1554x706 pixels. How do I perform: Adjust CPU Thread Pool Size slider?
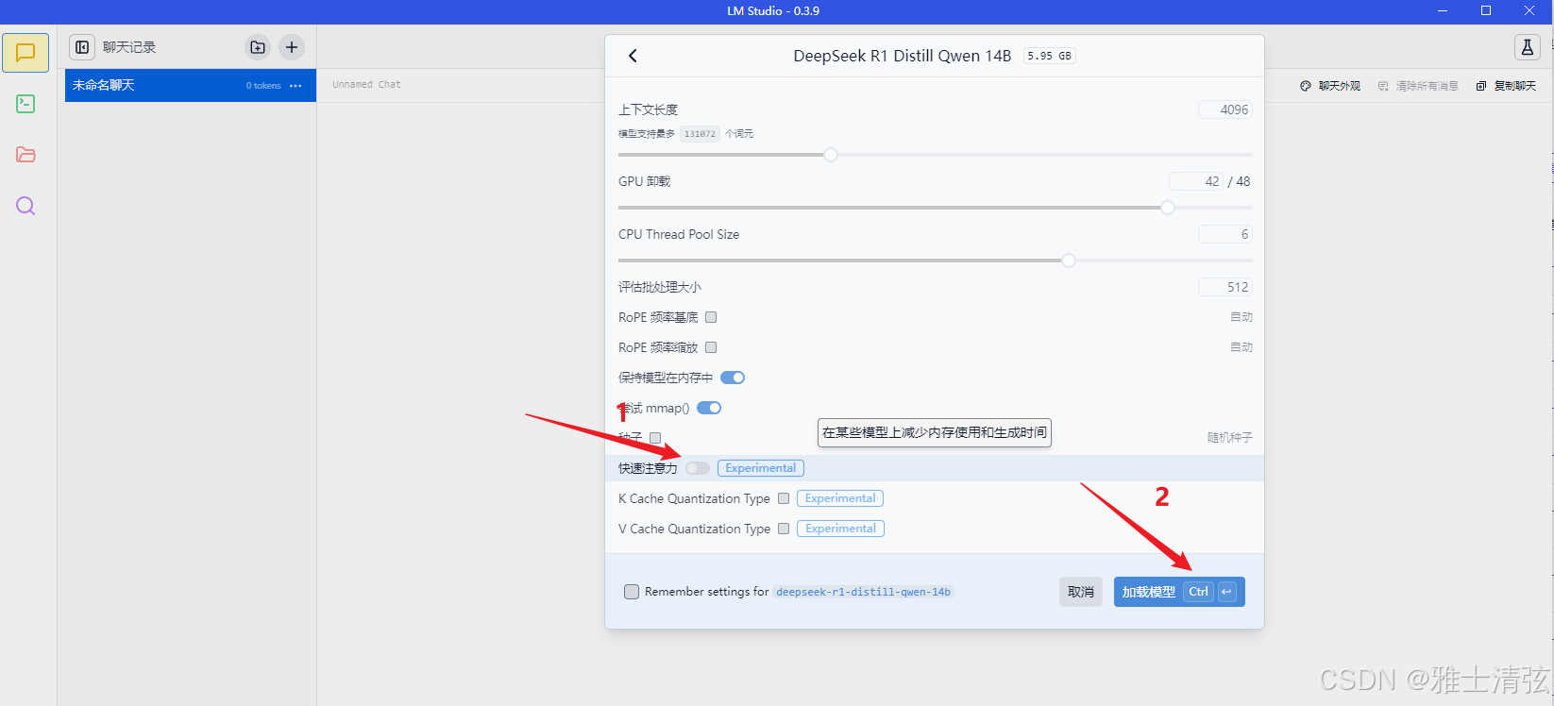pos(1069,261)
